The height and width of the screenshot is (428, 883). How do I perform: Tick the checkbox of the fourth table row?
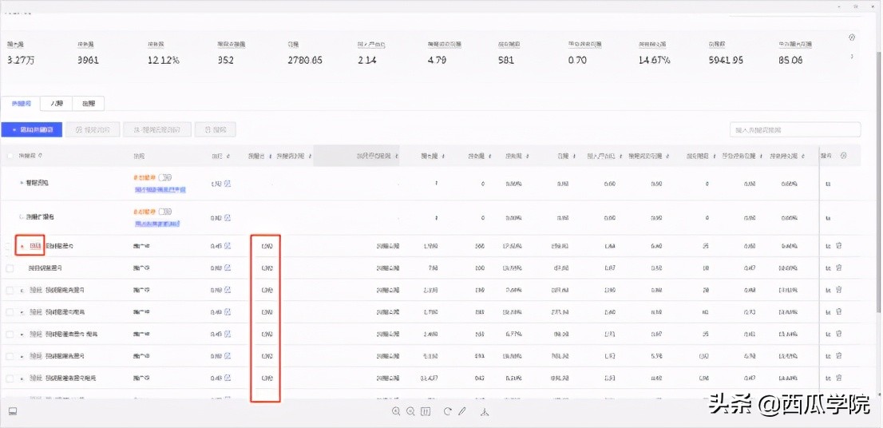10,268
